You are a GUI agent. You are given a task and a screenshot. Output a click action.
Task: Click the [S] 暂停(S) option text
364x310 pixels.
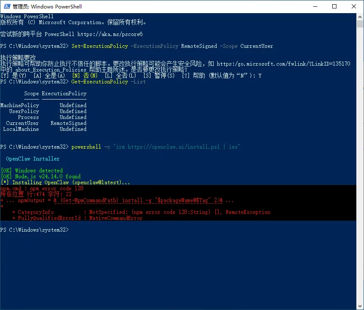(x=159, y=76)
